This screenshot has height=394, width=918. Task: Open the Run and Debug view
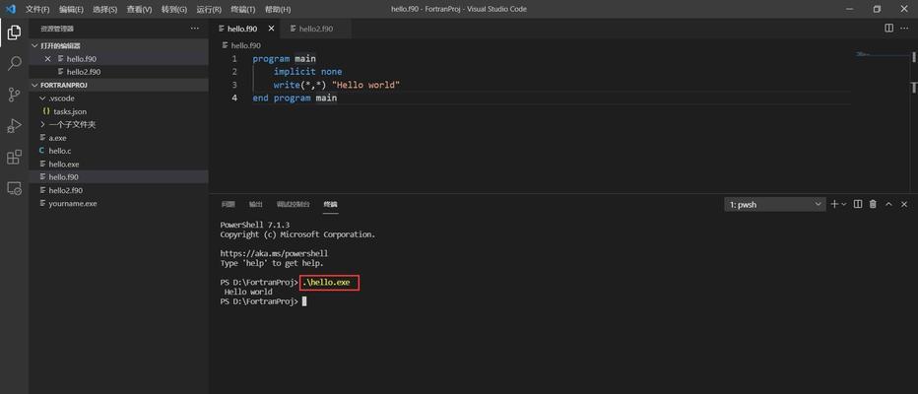click(x=14, y=125)
